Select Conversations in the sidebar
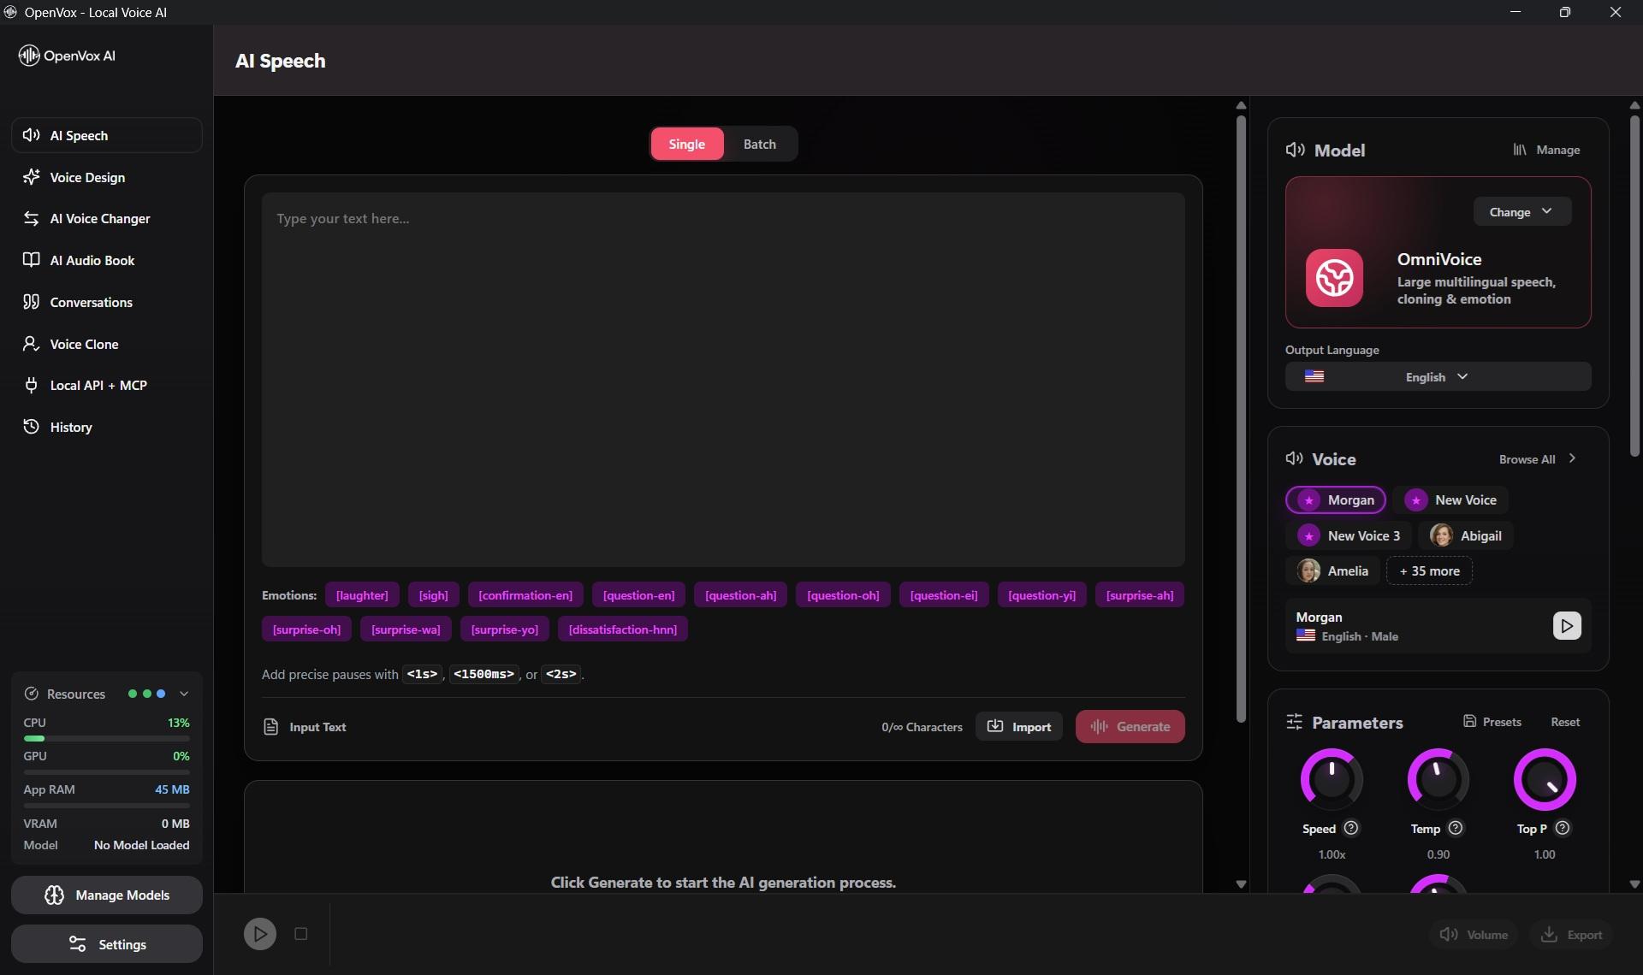 click(107, 302)
